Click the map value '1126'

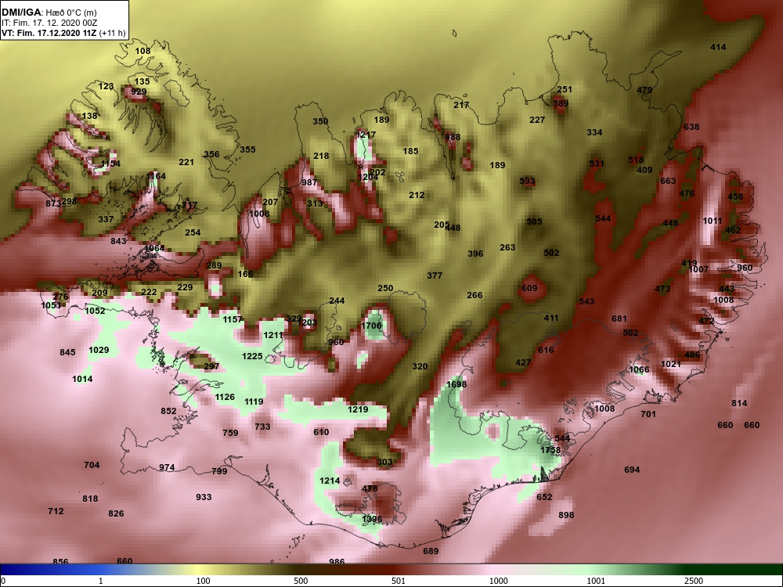click(x=225, y=397)
